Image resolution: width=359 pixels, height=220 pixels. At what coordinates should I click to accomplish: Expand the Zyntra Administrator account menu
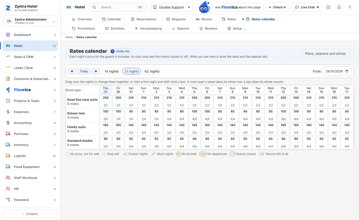[x=30, y=21]
